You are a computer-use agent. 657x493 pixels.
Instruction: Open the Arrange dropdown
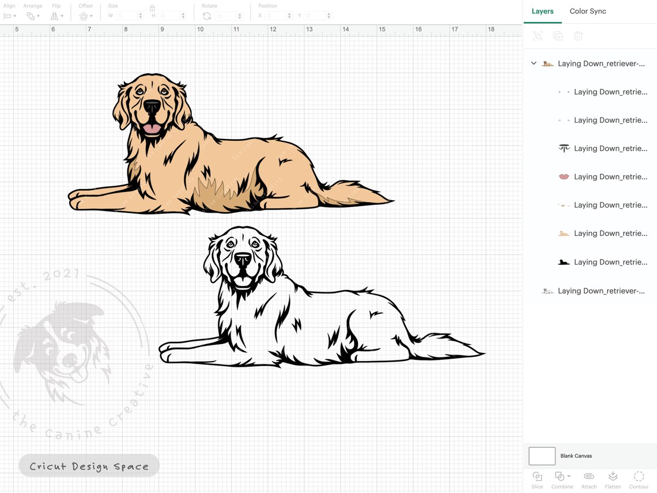click(33, 16)
